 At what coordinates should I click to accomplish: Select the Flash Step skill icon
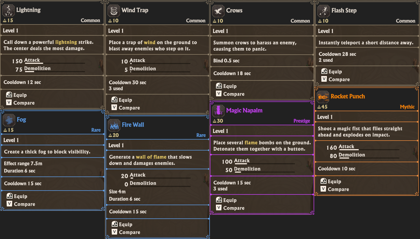324,11
